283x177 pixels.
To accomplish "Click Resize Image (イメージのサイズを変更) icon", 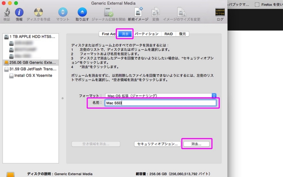I will (x=181, y=12).
